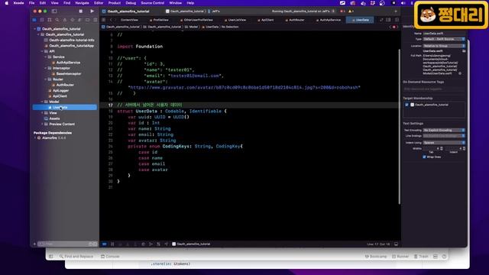Collapse the Model folder
489x275 pixels.
pos(42,102)
